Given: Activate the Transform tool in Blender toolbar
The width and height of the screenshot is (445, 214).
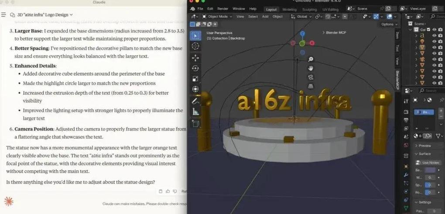Looking at the screenshot, I should click(x=195, y=89).
